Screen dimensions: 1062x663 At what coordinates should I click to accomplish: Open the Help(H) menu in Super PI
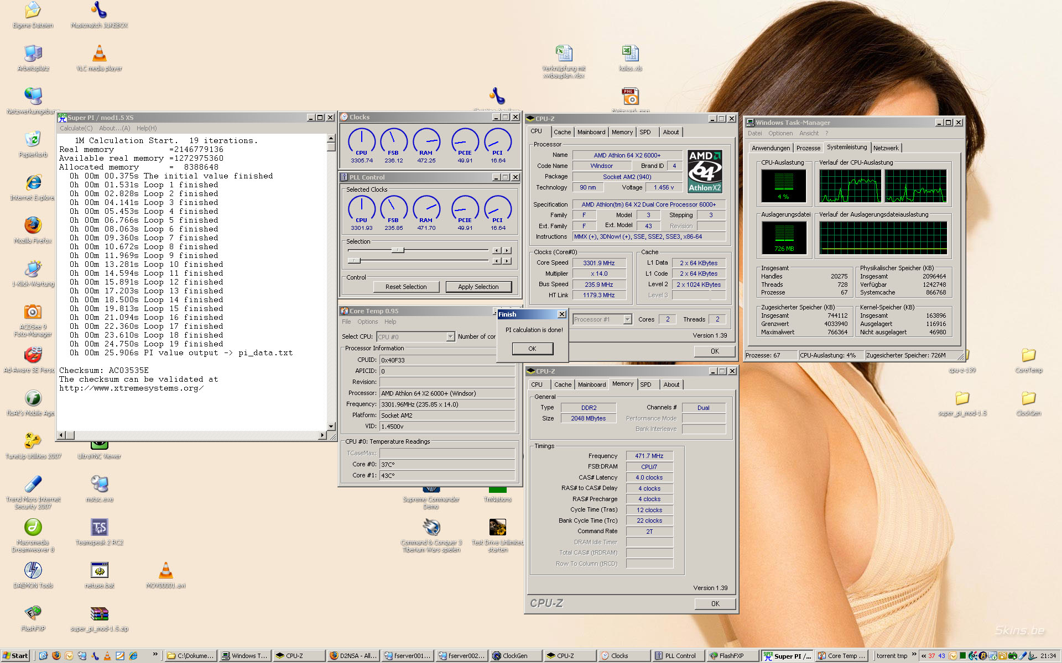click(147, 128)
